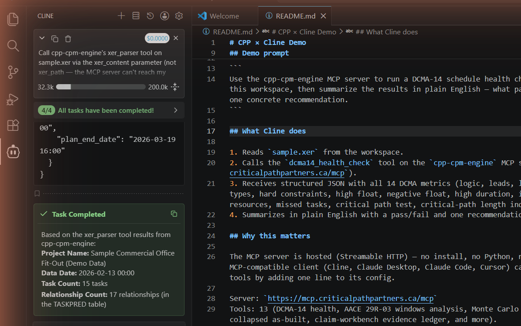Click 'Task Count:' label in result
Screen dimensions: 521x326
[x=61, y=284]
